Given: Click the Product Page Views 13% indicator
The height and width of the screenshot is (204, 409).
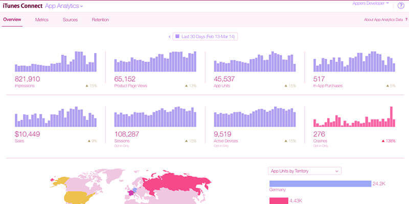Looking at the screenshot, I should (191, 86).
